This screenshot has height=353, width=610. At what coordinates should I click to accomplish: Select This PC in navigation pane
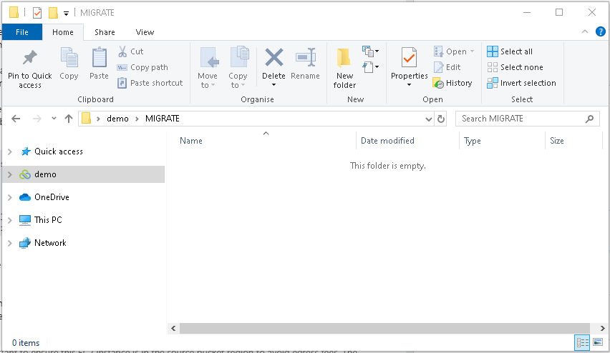point(48,220)
